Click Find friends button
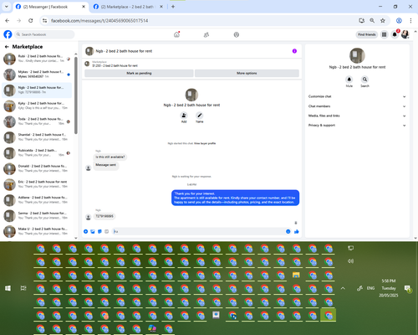Viewport: 418px width, 335px height. coord(367,34)
